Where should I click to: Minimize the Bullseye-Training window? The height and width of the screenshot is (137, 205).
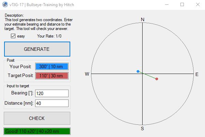coord(166,5)
